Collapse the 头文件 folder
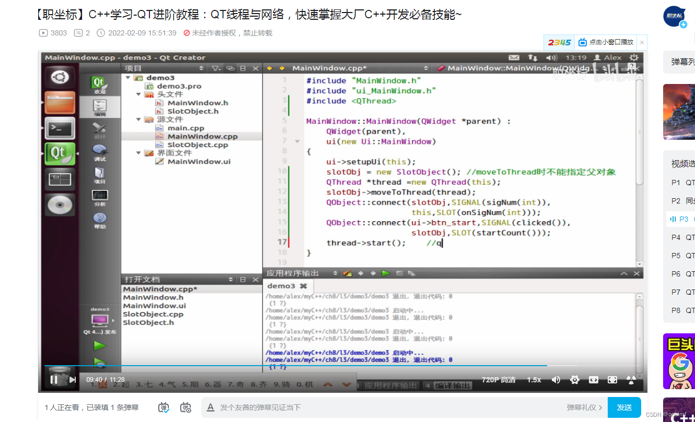 click(138, 94)
